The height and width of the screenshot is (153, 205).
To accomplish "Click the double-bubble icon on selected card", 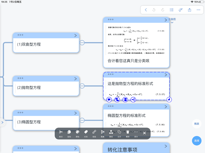I will (117, 100).
